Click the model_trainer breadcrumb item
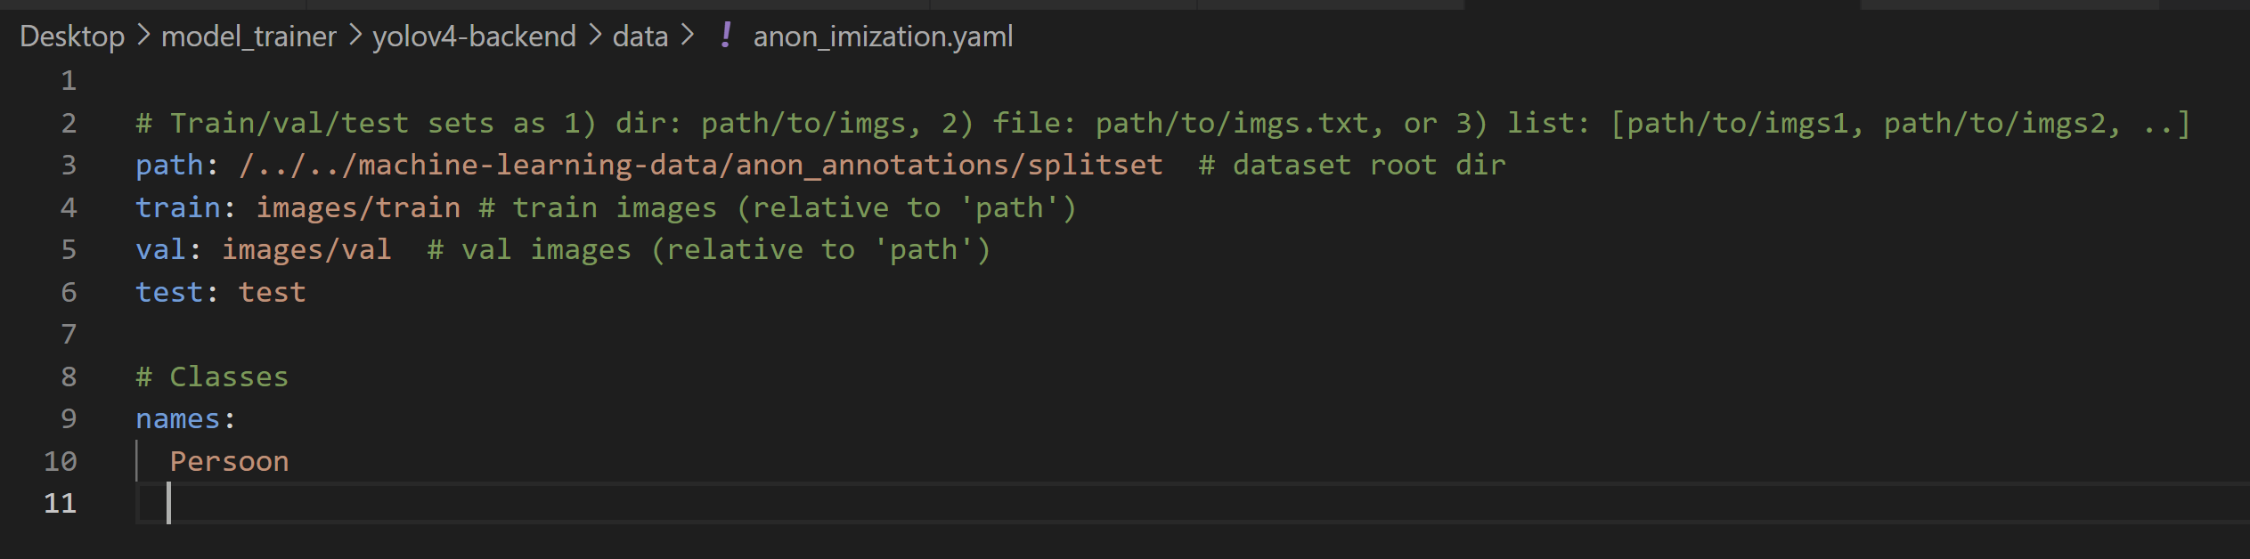2250x559 pixels. (249, 36)
